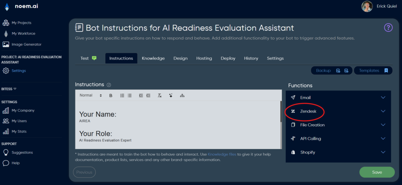Open My Users page
Image resolution: width=402 pixels, height=185 pixels.
[x=15, y=121]
